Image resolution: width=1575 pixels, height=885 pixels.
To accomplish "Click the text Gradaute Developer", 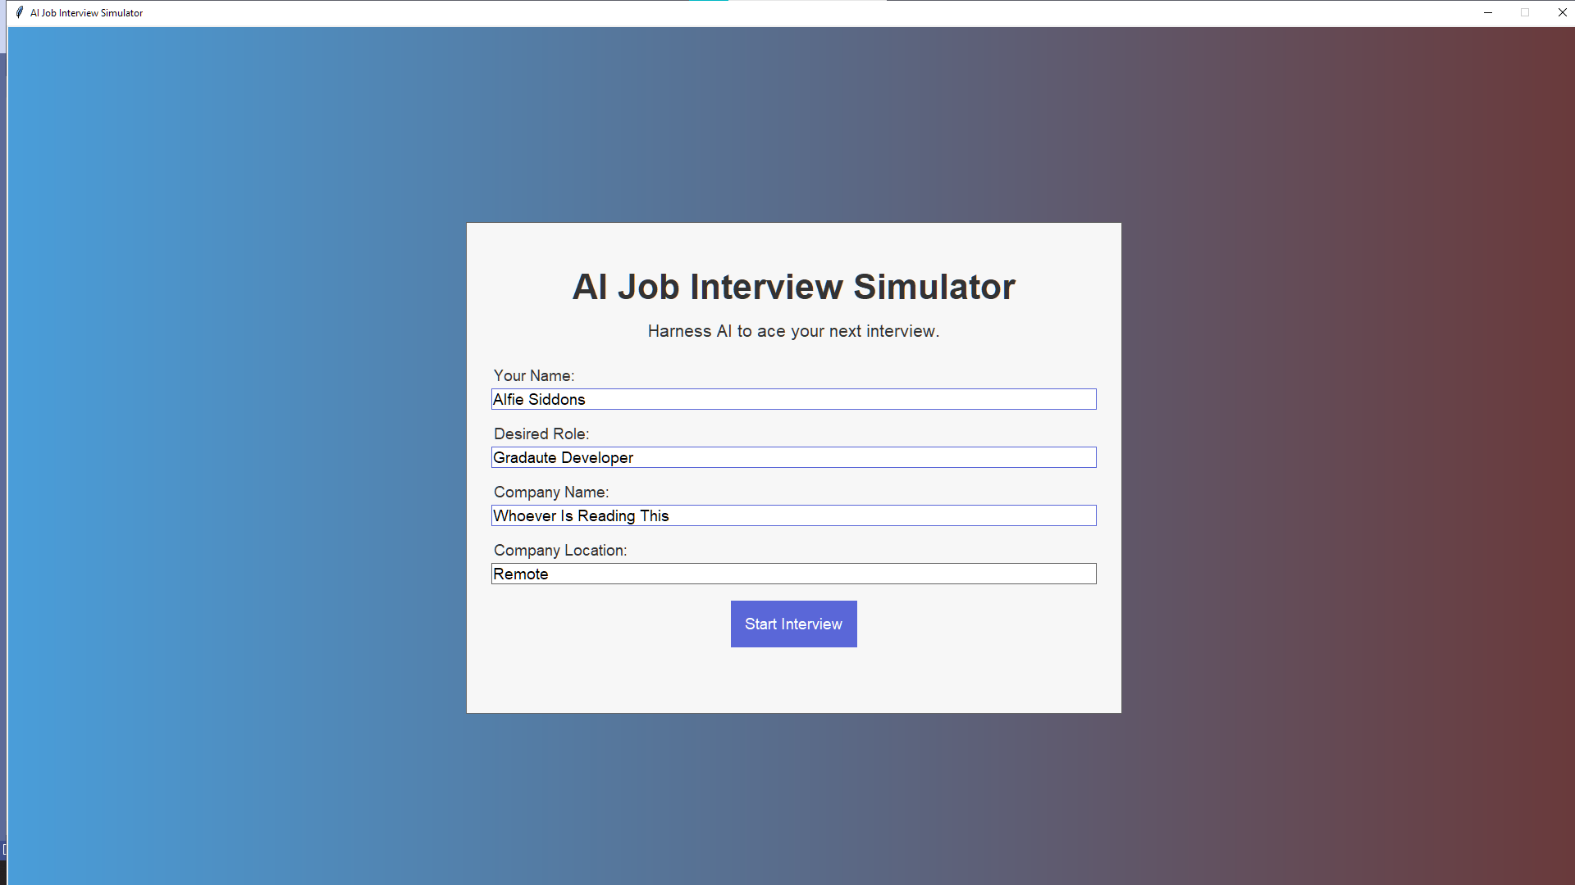I will 563,457.
